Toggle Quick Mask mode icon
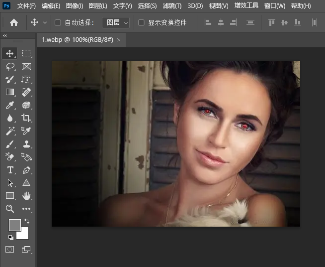 pos(10,249)
